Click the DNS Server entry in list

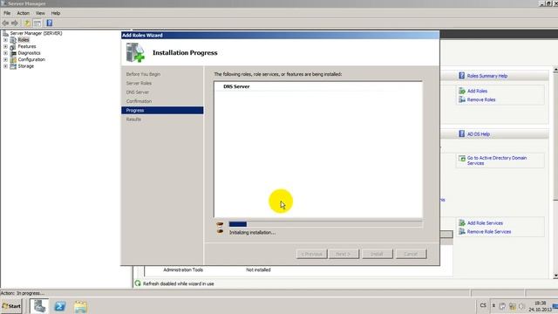point(236,86)
